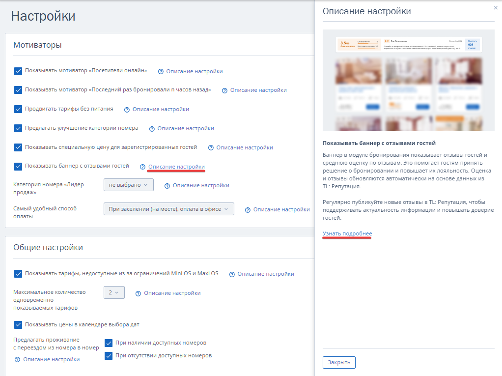Click help icon for maximum number of shown tariffs

tap(138, 293)
